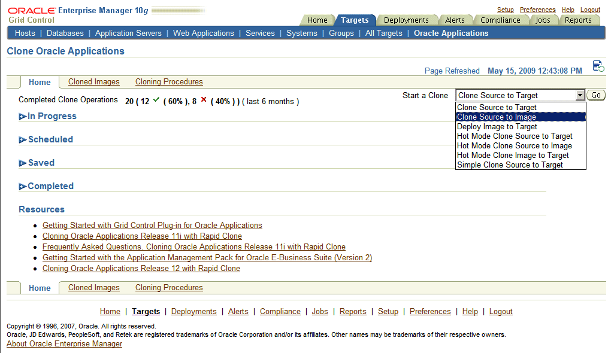Open the Jobs top tab
611x353 pixels.
tap(543, 20)
